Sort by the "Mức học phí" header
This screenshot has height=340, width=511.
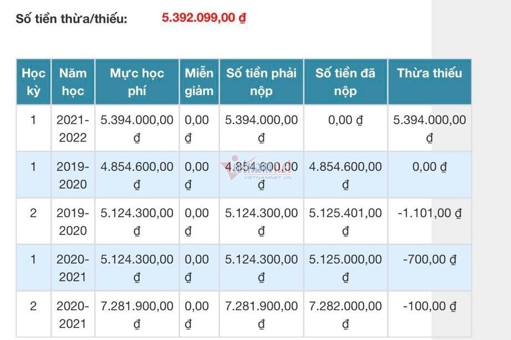(137, 82)
